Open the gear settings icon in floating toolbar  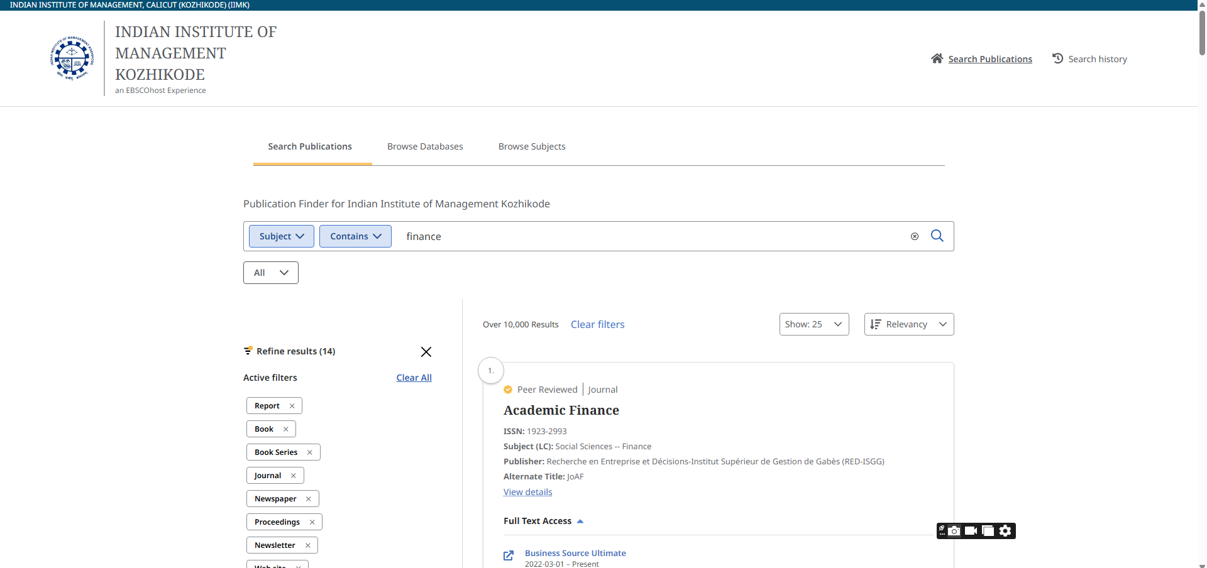[1005, 531]
